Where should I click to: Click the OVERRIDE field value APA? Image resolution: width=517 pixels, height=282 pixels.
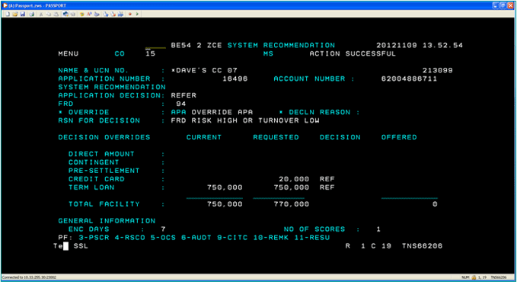click(x=178, y=112)
